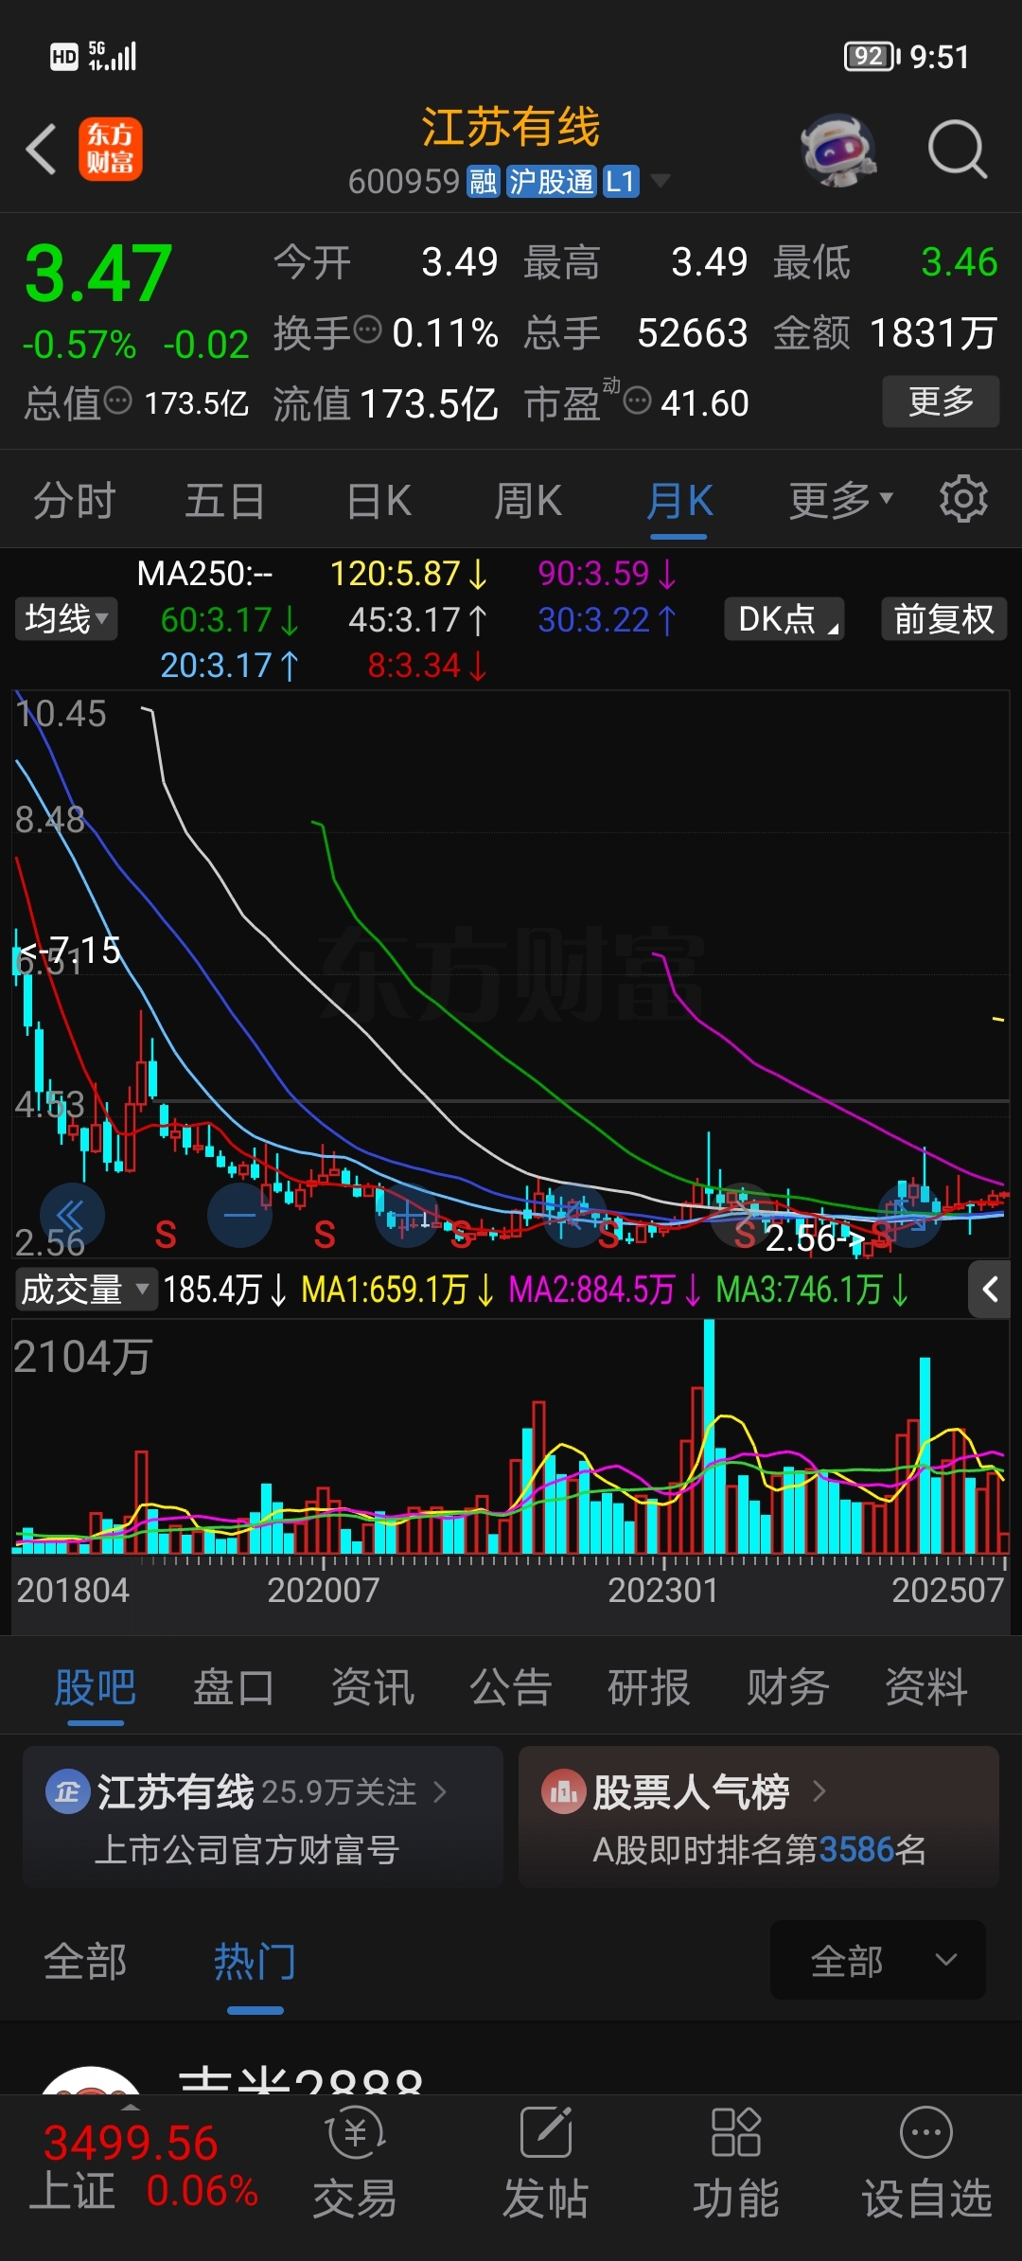Switch to 五日 chart tab

coord(224,500)
